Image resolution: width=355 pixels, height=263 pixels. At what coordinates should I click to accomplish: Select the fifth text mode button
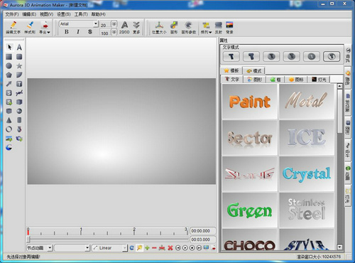(x=312, y=56)
